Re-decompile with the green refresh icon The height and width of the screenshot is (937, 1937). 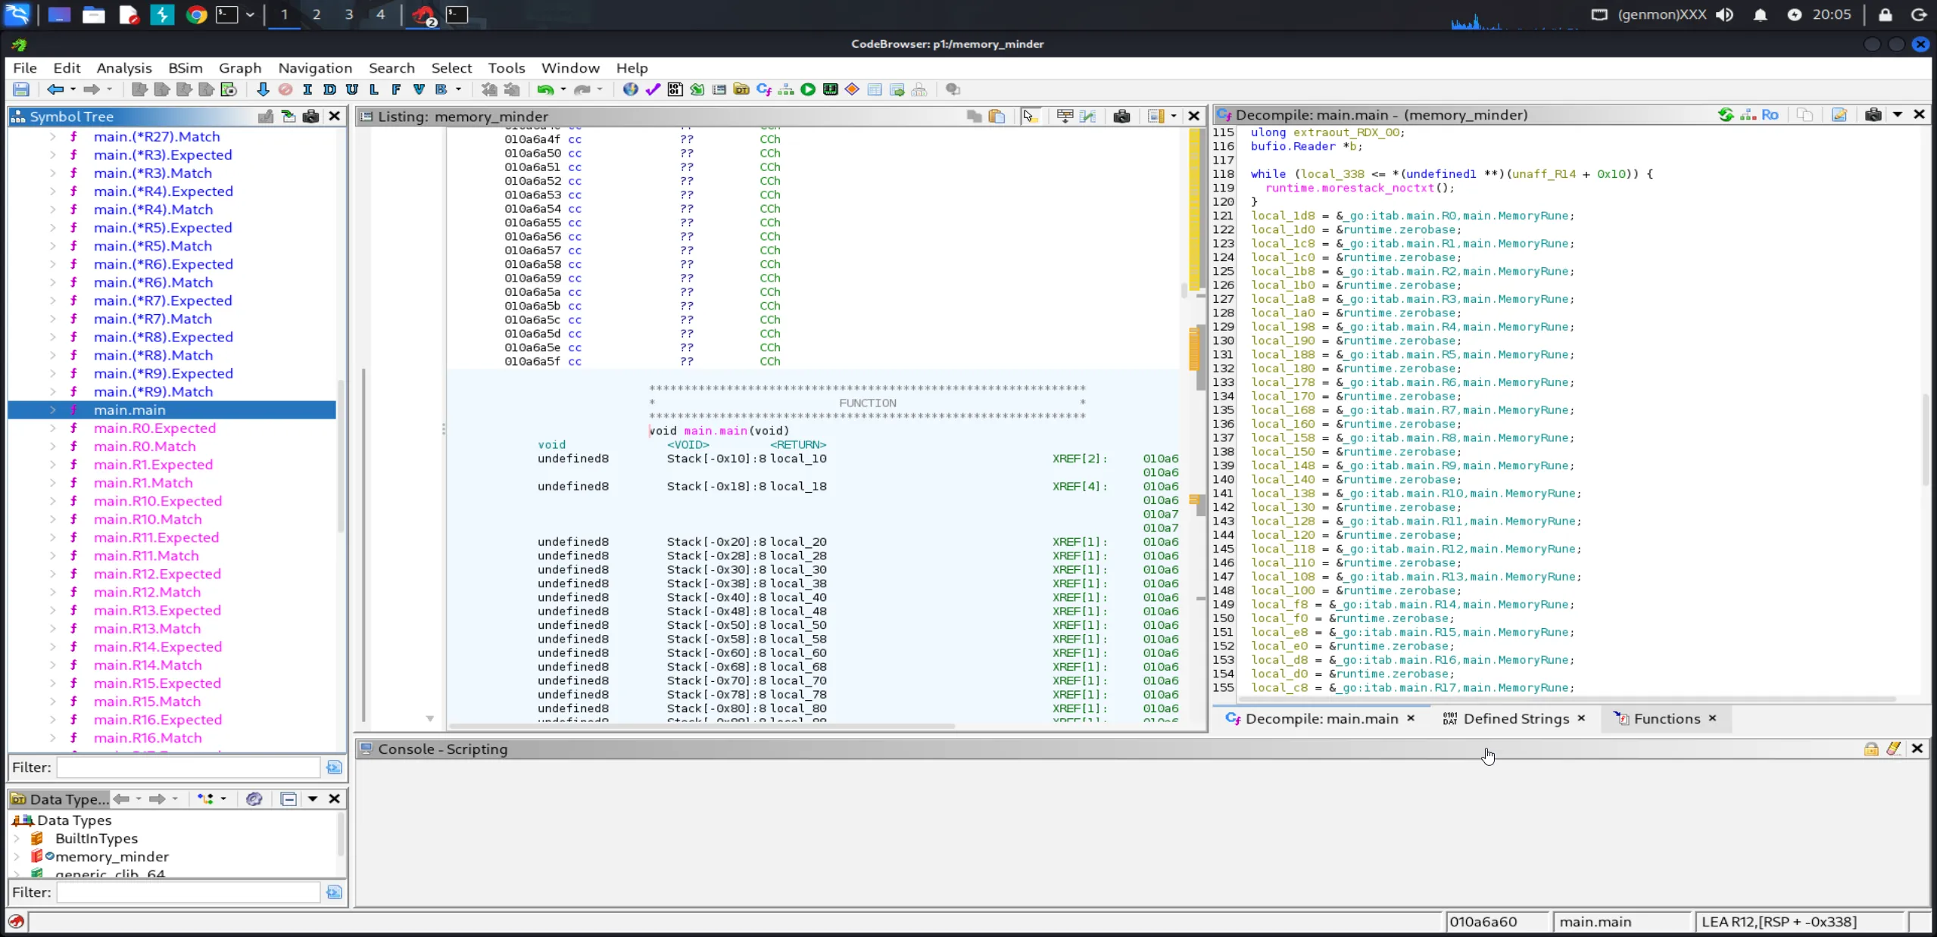tap(1726, 115)
